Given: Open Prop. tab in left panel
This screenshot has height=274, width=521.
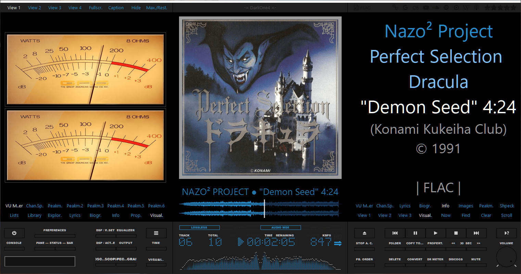Looking at the screenshot, I should point(136,215).
